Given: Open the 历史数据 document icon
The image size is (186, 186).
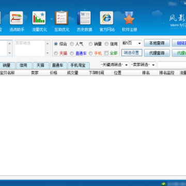Looking at the screenshot, I should click(x=84, y=18).
